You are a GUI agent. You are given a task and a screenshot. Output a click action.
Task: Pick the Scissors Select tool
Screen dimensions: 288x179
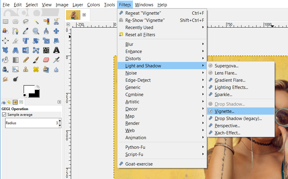[56, 21]
